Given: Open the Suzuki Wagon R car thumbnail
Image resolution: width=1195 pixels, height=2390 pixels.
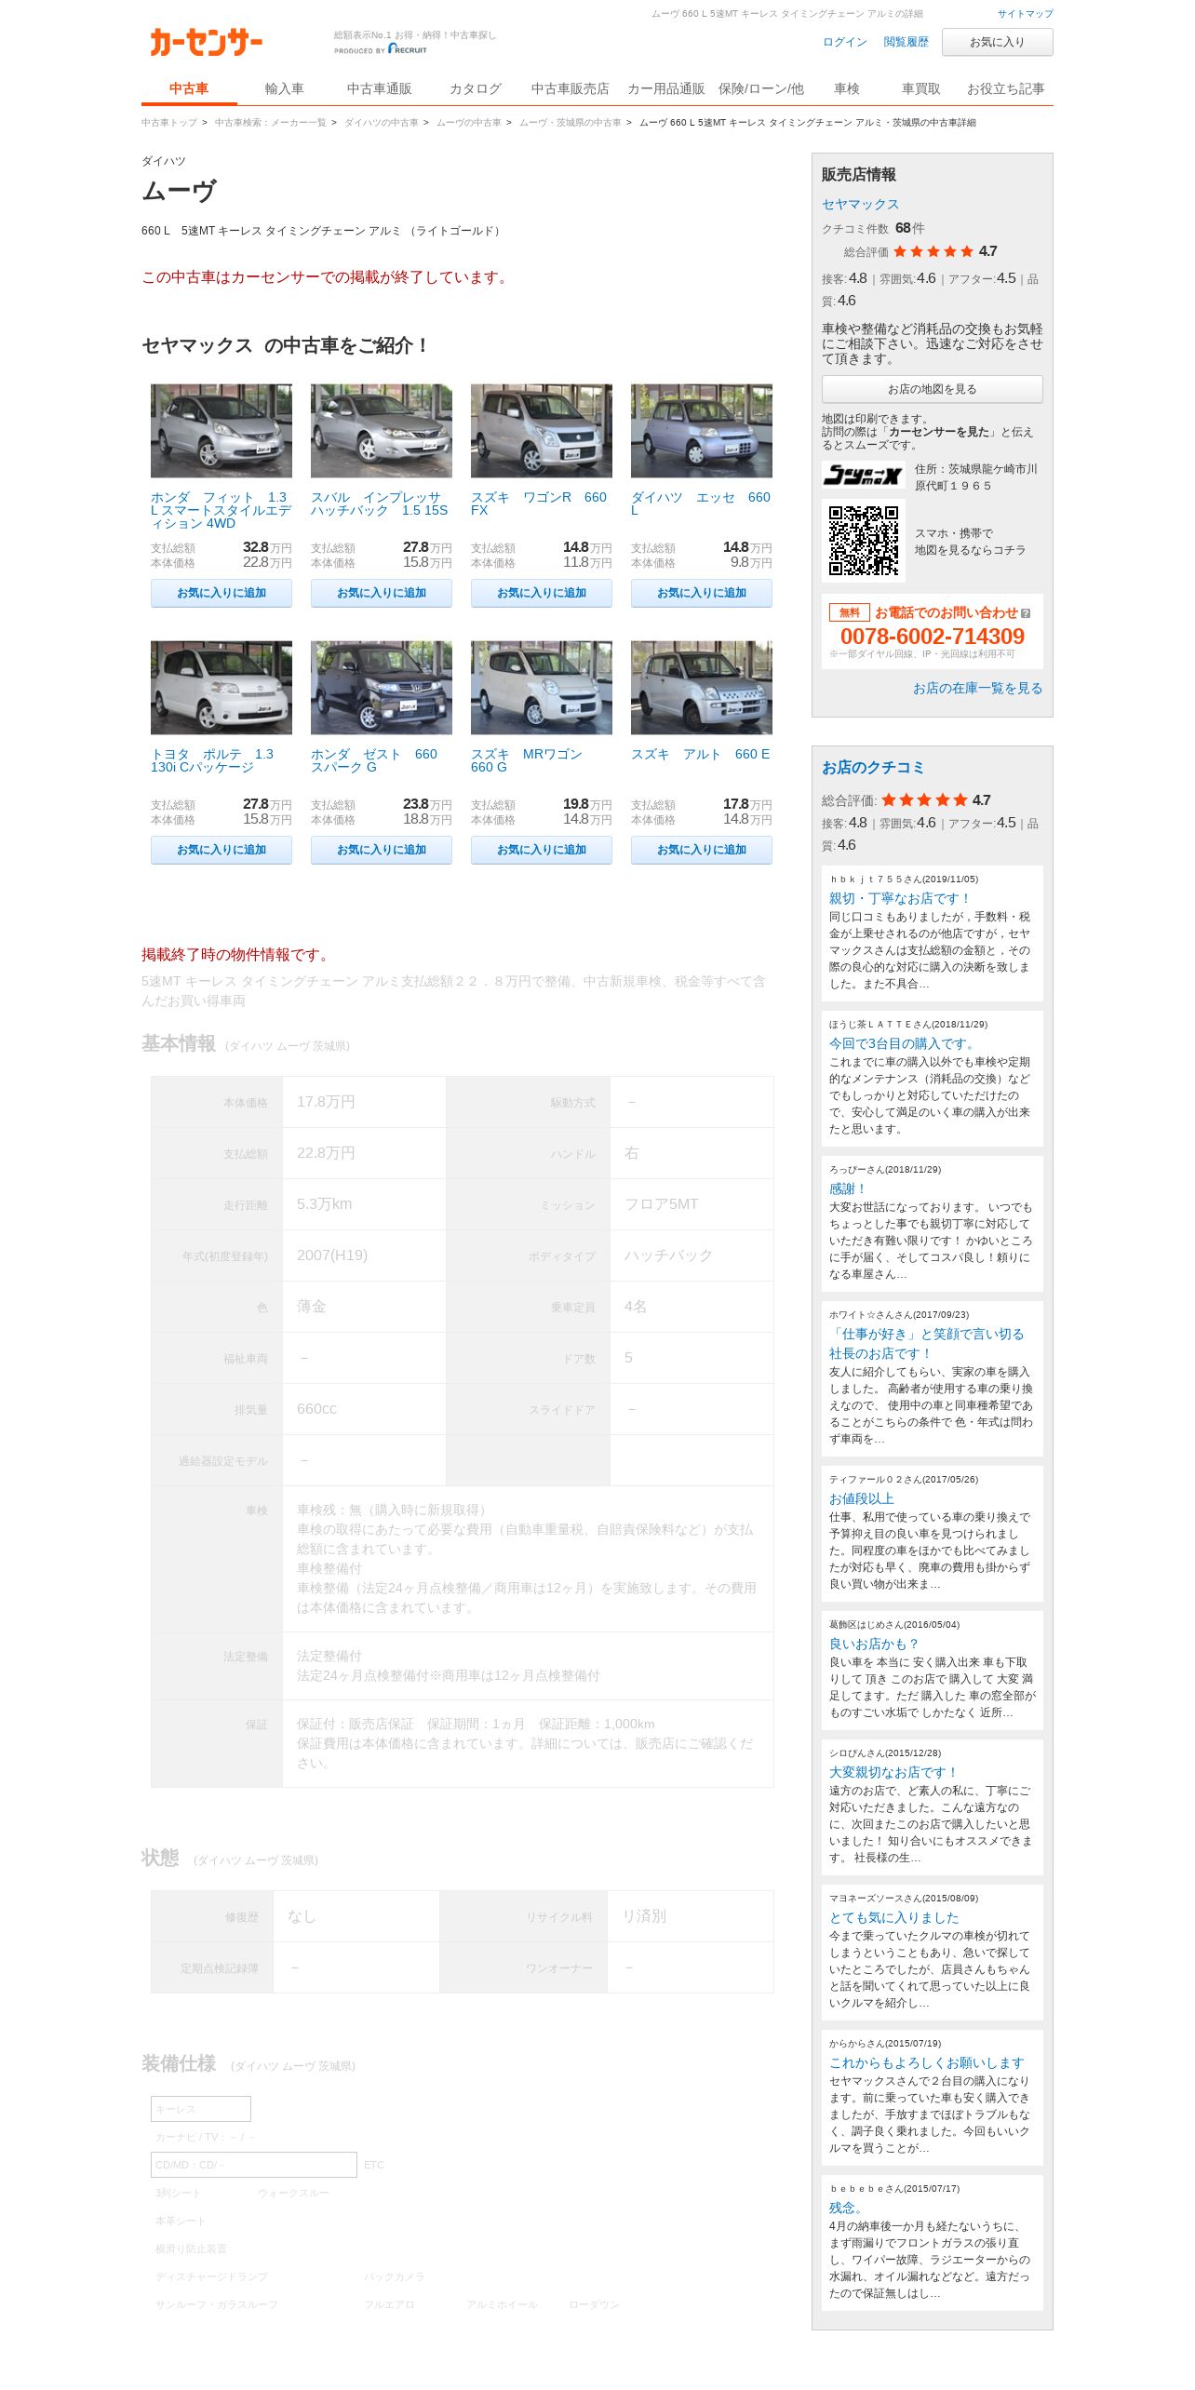Looking at the screenshot, I should tap(542, 431).
